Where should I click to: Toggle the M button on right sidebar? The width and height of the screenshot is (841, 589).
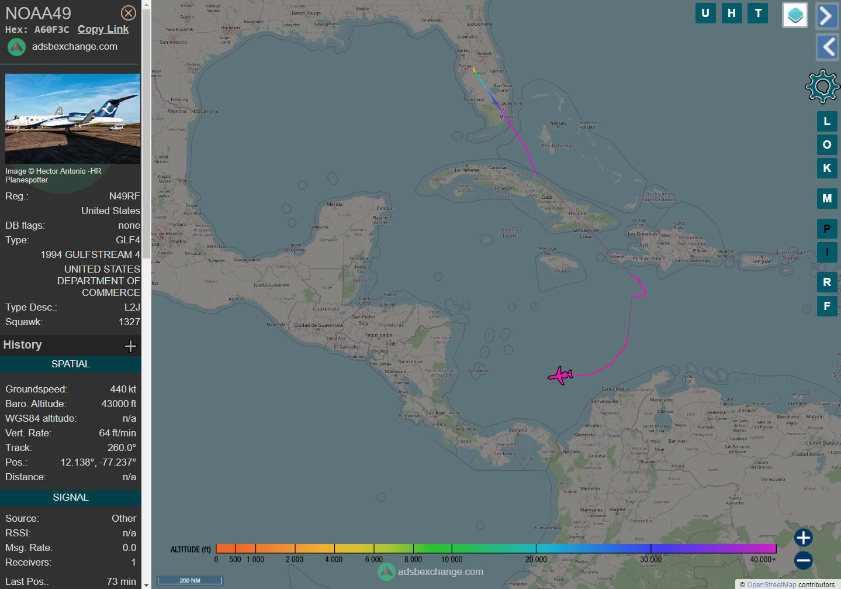pyautogui.click(x=827, y=198)
